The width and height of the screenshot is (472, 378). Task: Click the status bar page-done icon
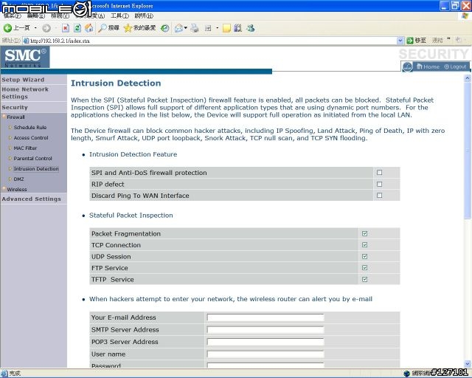4,373
